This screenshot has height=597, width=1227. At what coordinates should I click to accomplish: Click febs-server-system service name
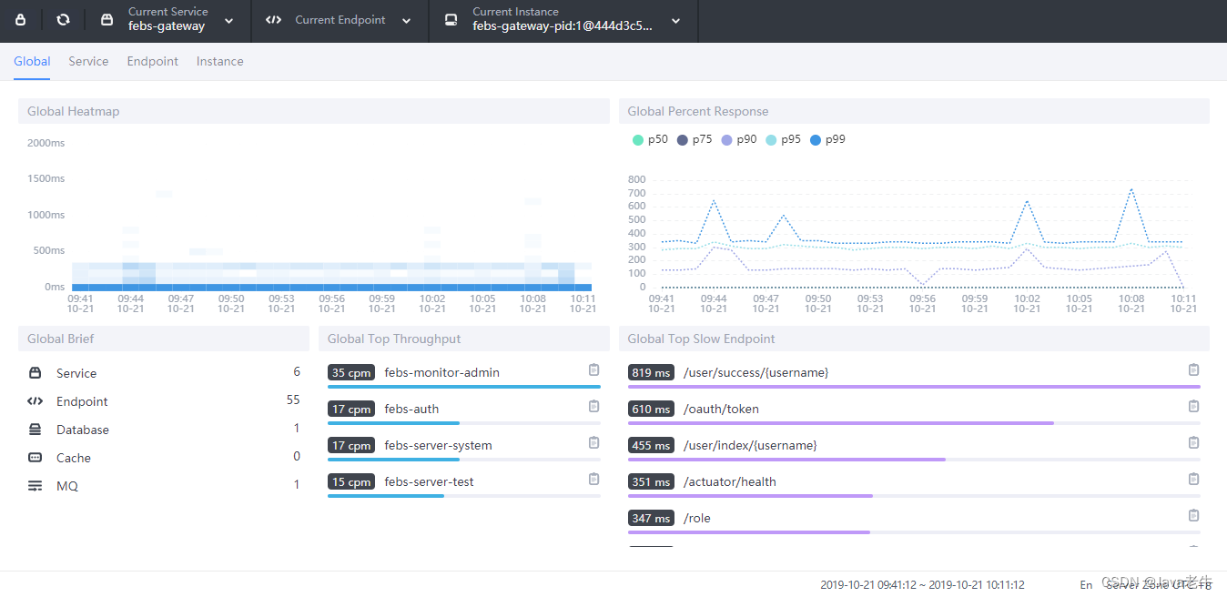coord(438,445)
